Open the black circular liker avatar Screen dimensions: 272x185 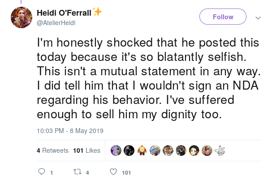[129, 151]
